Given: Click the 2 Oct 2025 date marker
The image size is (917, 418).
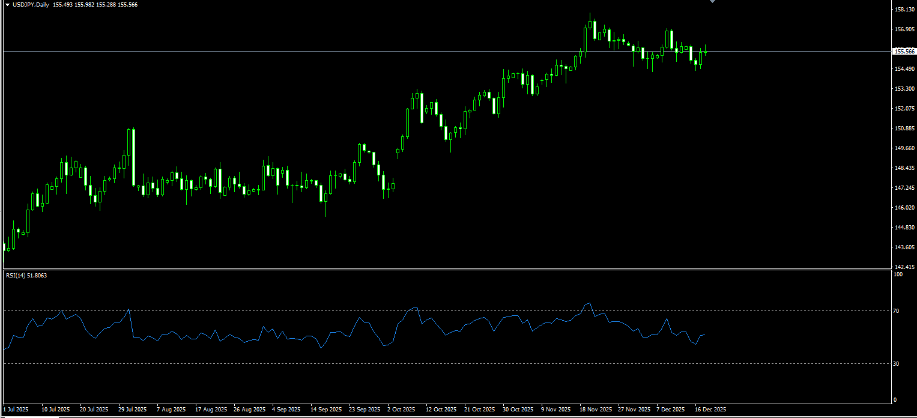Looking at the screenshot, I should pos(401,410).
